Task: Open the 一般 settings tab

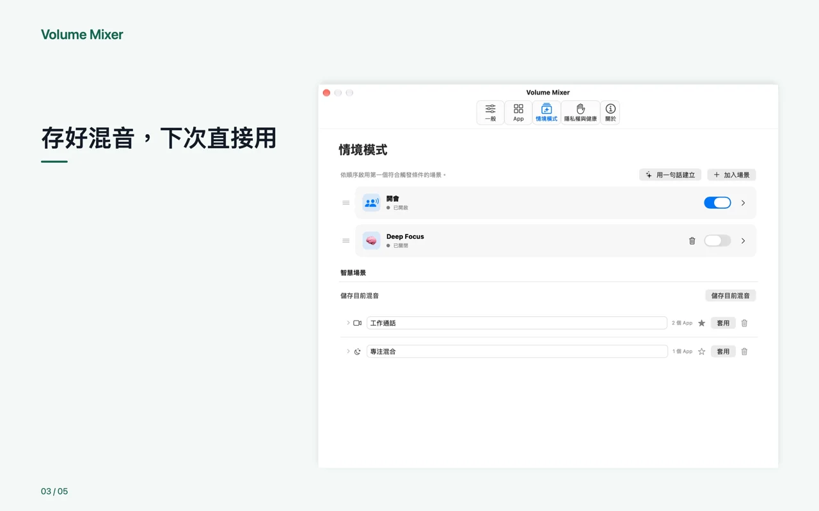Action: [490, 112]
